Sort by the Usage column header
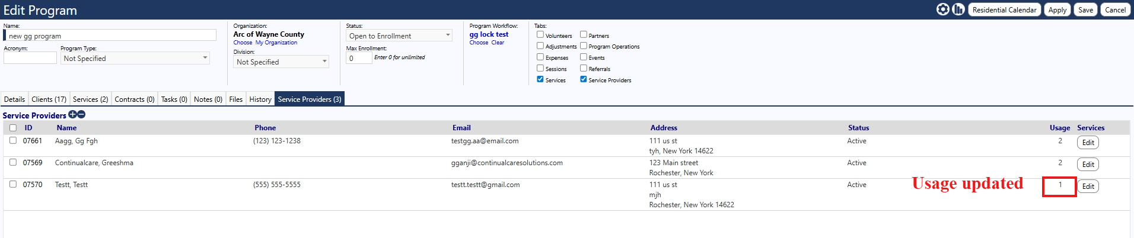Viewport: 1134px width, 238px height. (1060, 128)
